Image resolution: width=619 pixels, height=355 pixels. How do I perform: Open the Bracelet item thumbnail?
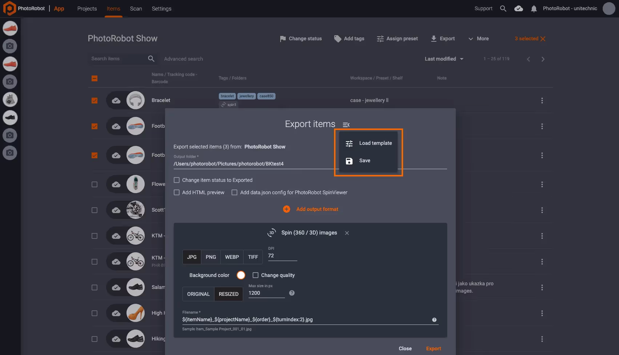[x=136, y=100]
